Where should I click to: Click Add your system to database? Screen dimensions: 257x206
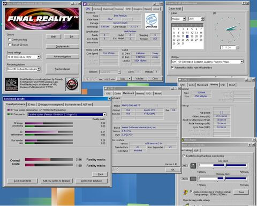pos(56,181)
